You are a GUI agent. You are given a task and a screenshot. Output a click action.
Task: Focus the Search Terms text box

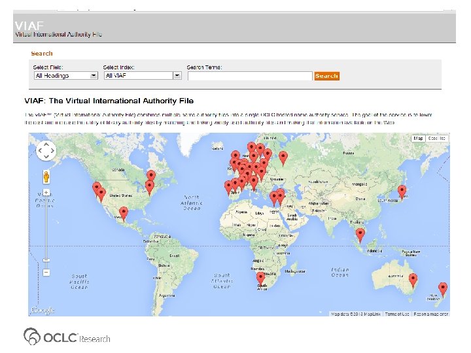click(x=250, y=76)
